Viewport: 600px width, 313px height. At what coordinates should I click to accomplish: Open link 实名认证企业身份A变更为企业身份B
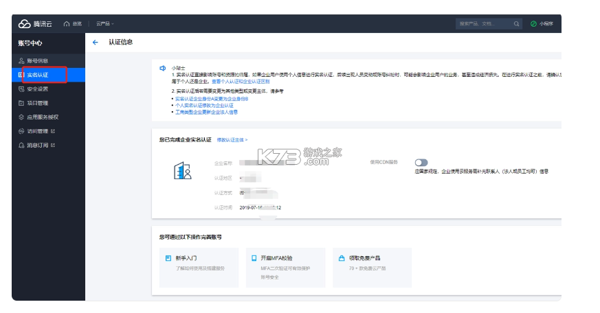[x=212, y=99]
